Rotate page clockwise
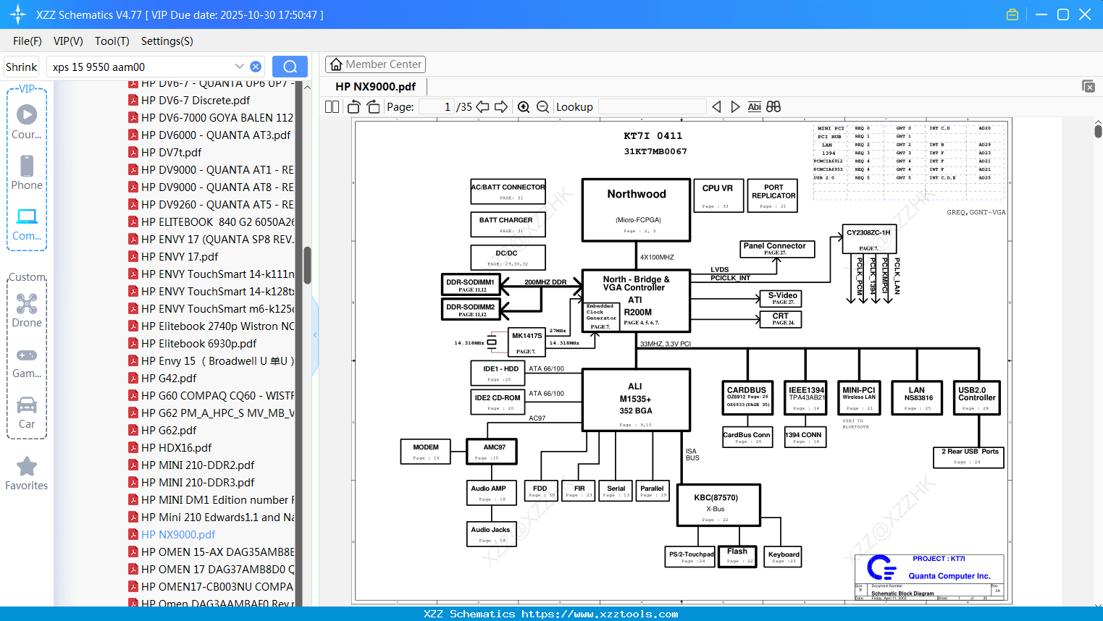 tap(373, 106)
